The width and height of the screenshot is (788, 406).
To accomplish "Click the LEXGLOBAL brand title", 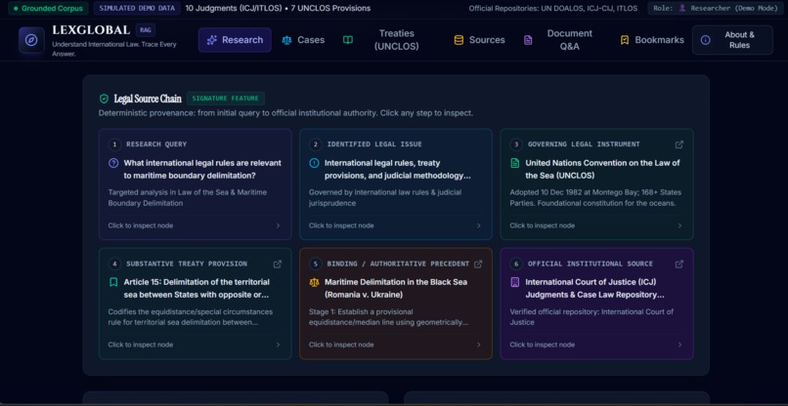I will point(91,30).
